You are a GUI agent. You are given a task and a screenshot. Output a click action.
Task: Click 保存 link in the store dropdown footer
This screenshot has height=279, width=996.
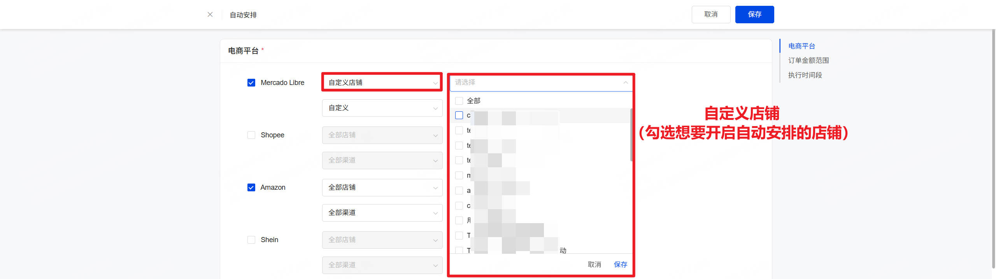(x=620, y=265)
